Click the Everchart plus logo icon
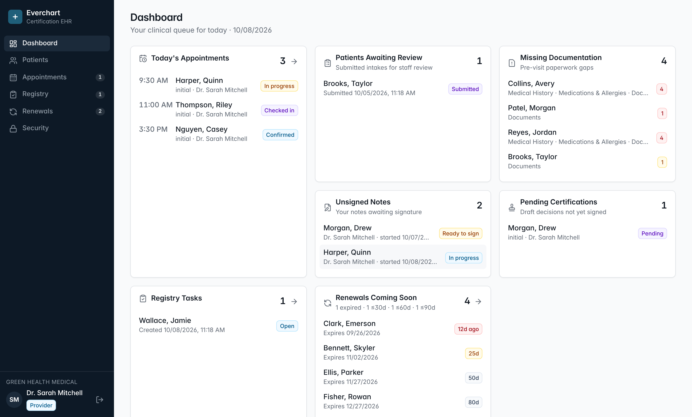The height and width of the screenshot is (417, 692). (15, 17)
